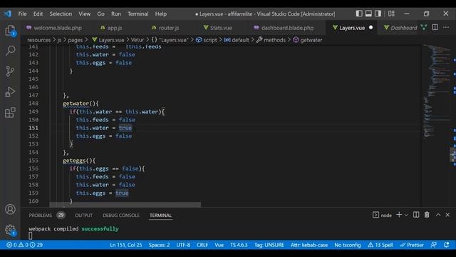Split the terminal panel
The width and height of the screenshot is (456, 257).
416,215
